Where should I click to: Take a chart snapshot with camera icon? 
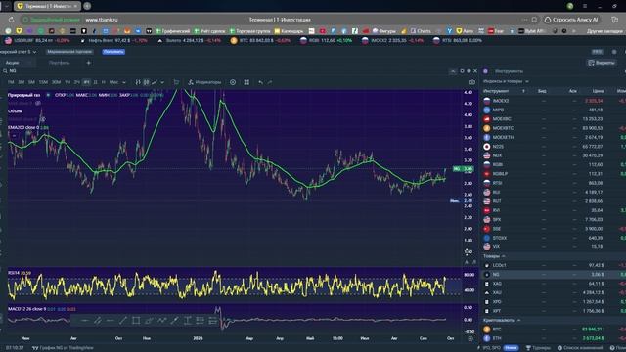[x=472, y=82]
